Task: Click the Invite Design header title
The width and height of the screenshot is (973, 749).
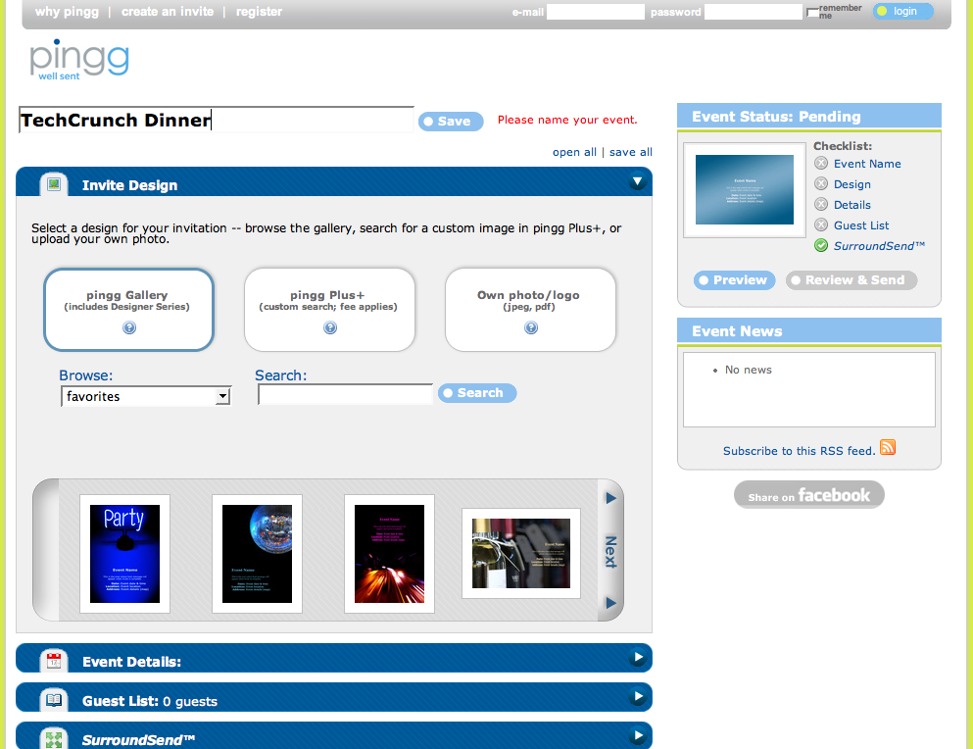Action: coord(129,185)
